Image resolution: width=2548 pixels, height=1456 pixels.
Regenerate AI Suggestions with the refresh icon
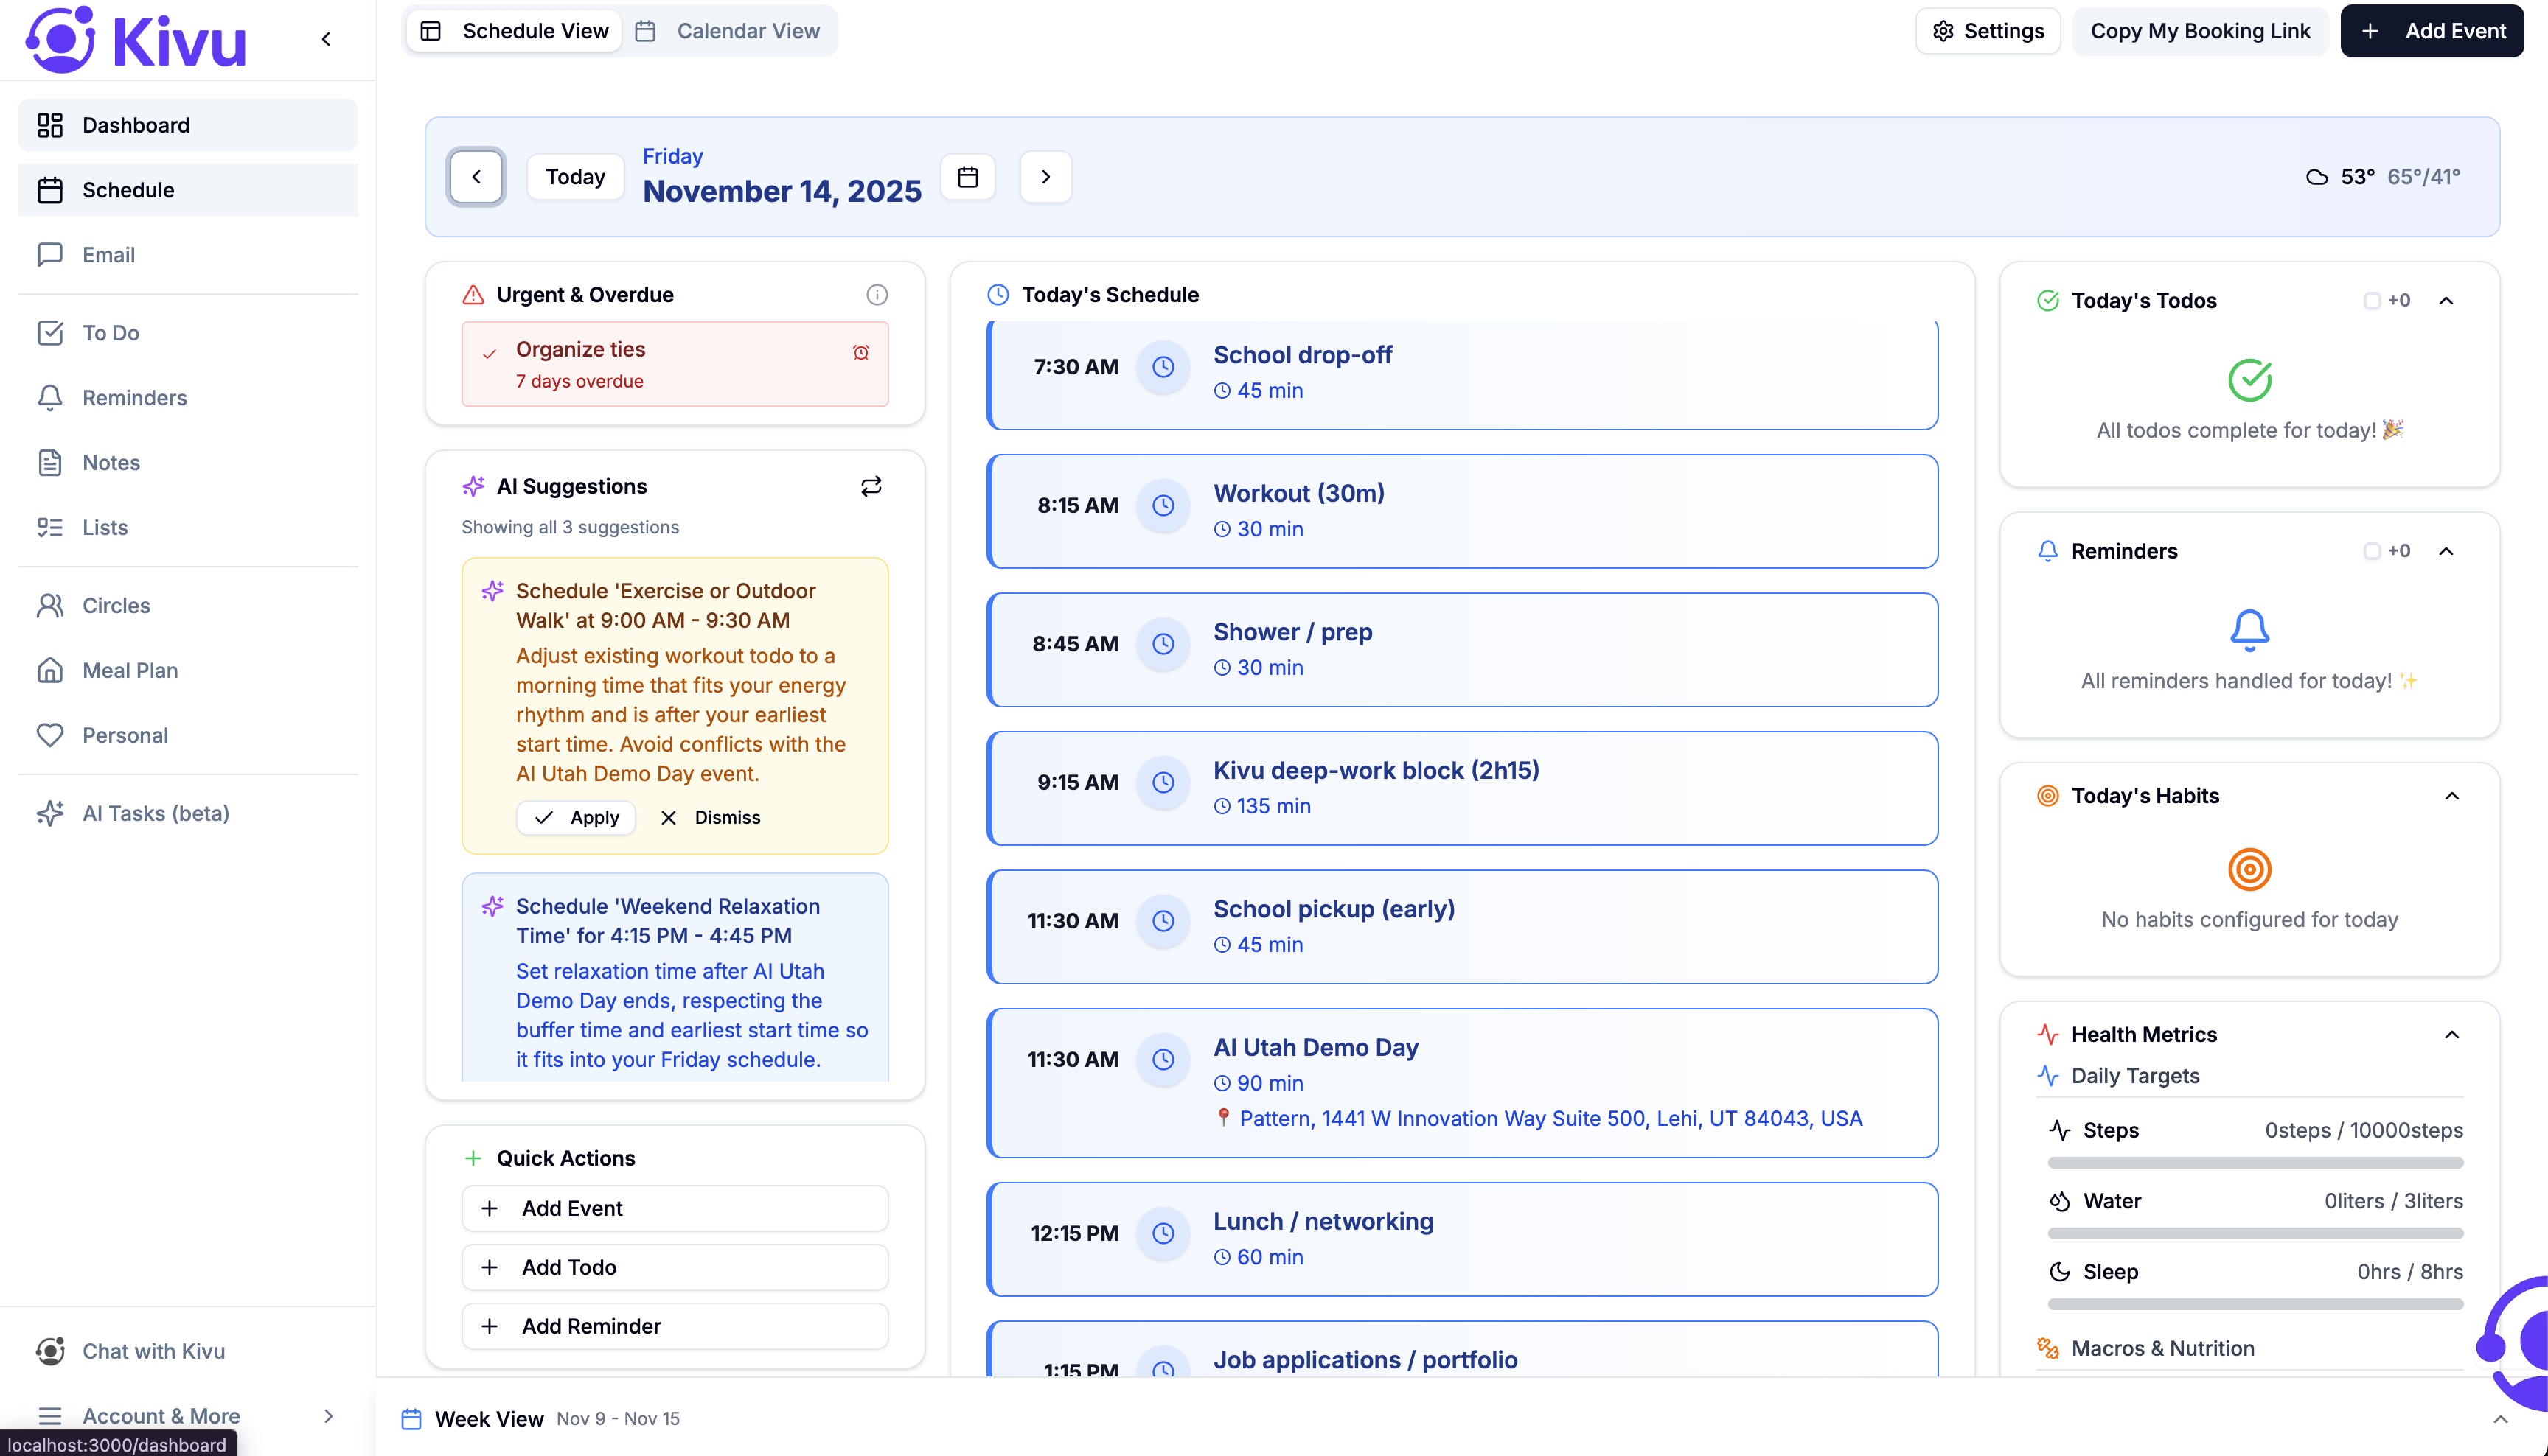point(870,486)
